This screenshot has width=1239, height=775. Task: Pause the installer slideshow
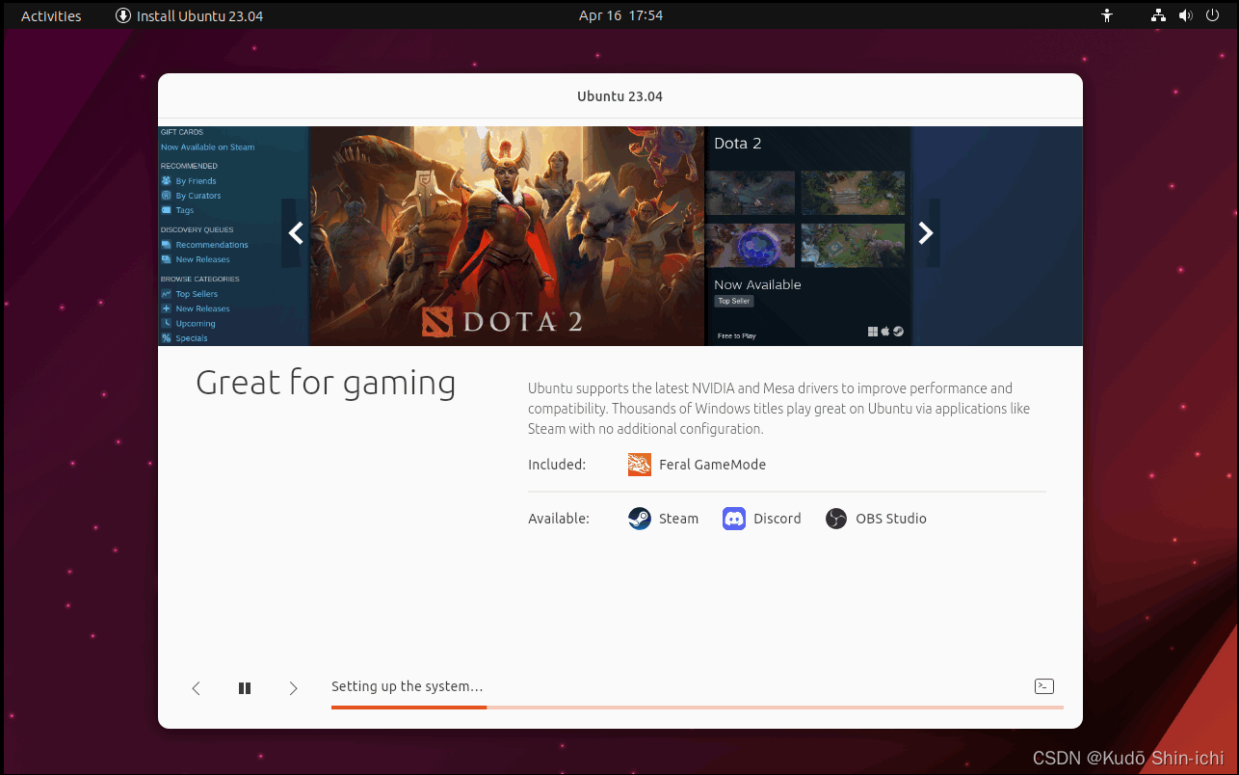(x=245, y=687)
